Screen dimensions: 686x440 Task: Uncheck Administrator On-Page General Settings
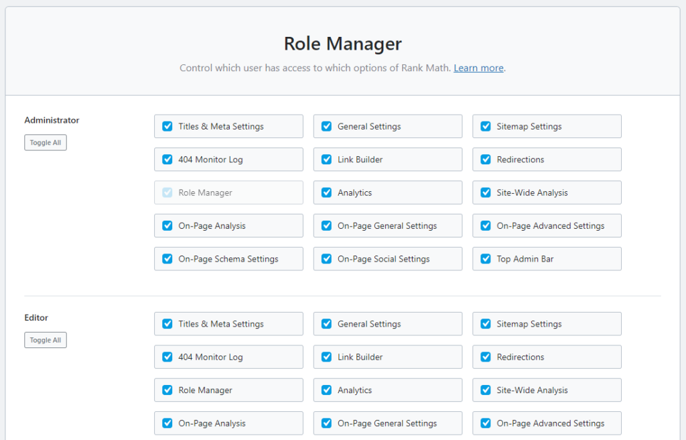[326, 225]
